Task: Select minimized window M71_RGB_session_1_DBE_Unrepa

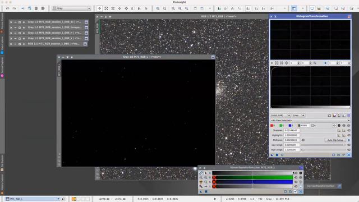Action: tap(54, 27)
